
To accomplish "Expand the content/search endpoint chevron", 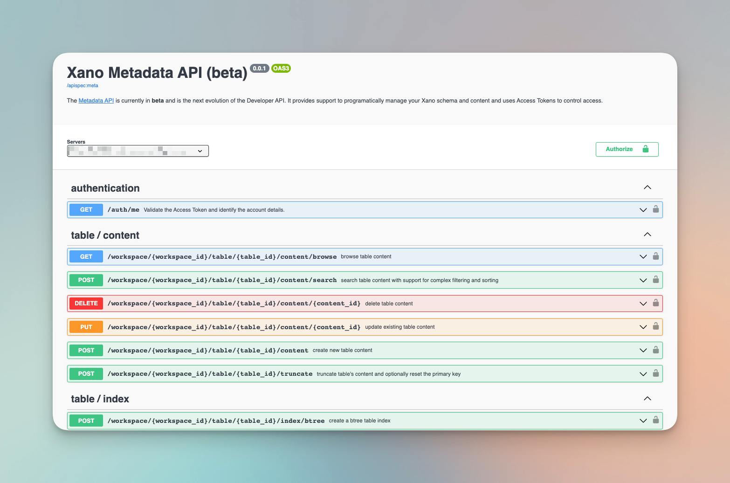I will click(x=643, y=280).
